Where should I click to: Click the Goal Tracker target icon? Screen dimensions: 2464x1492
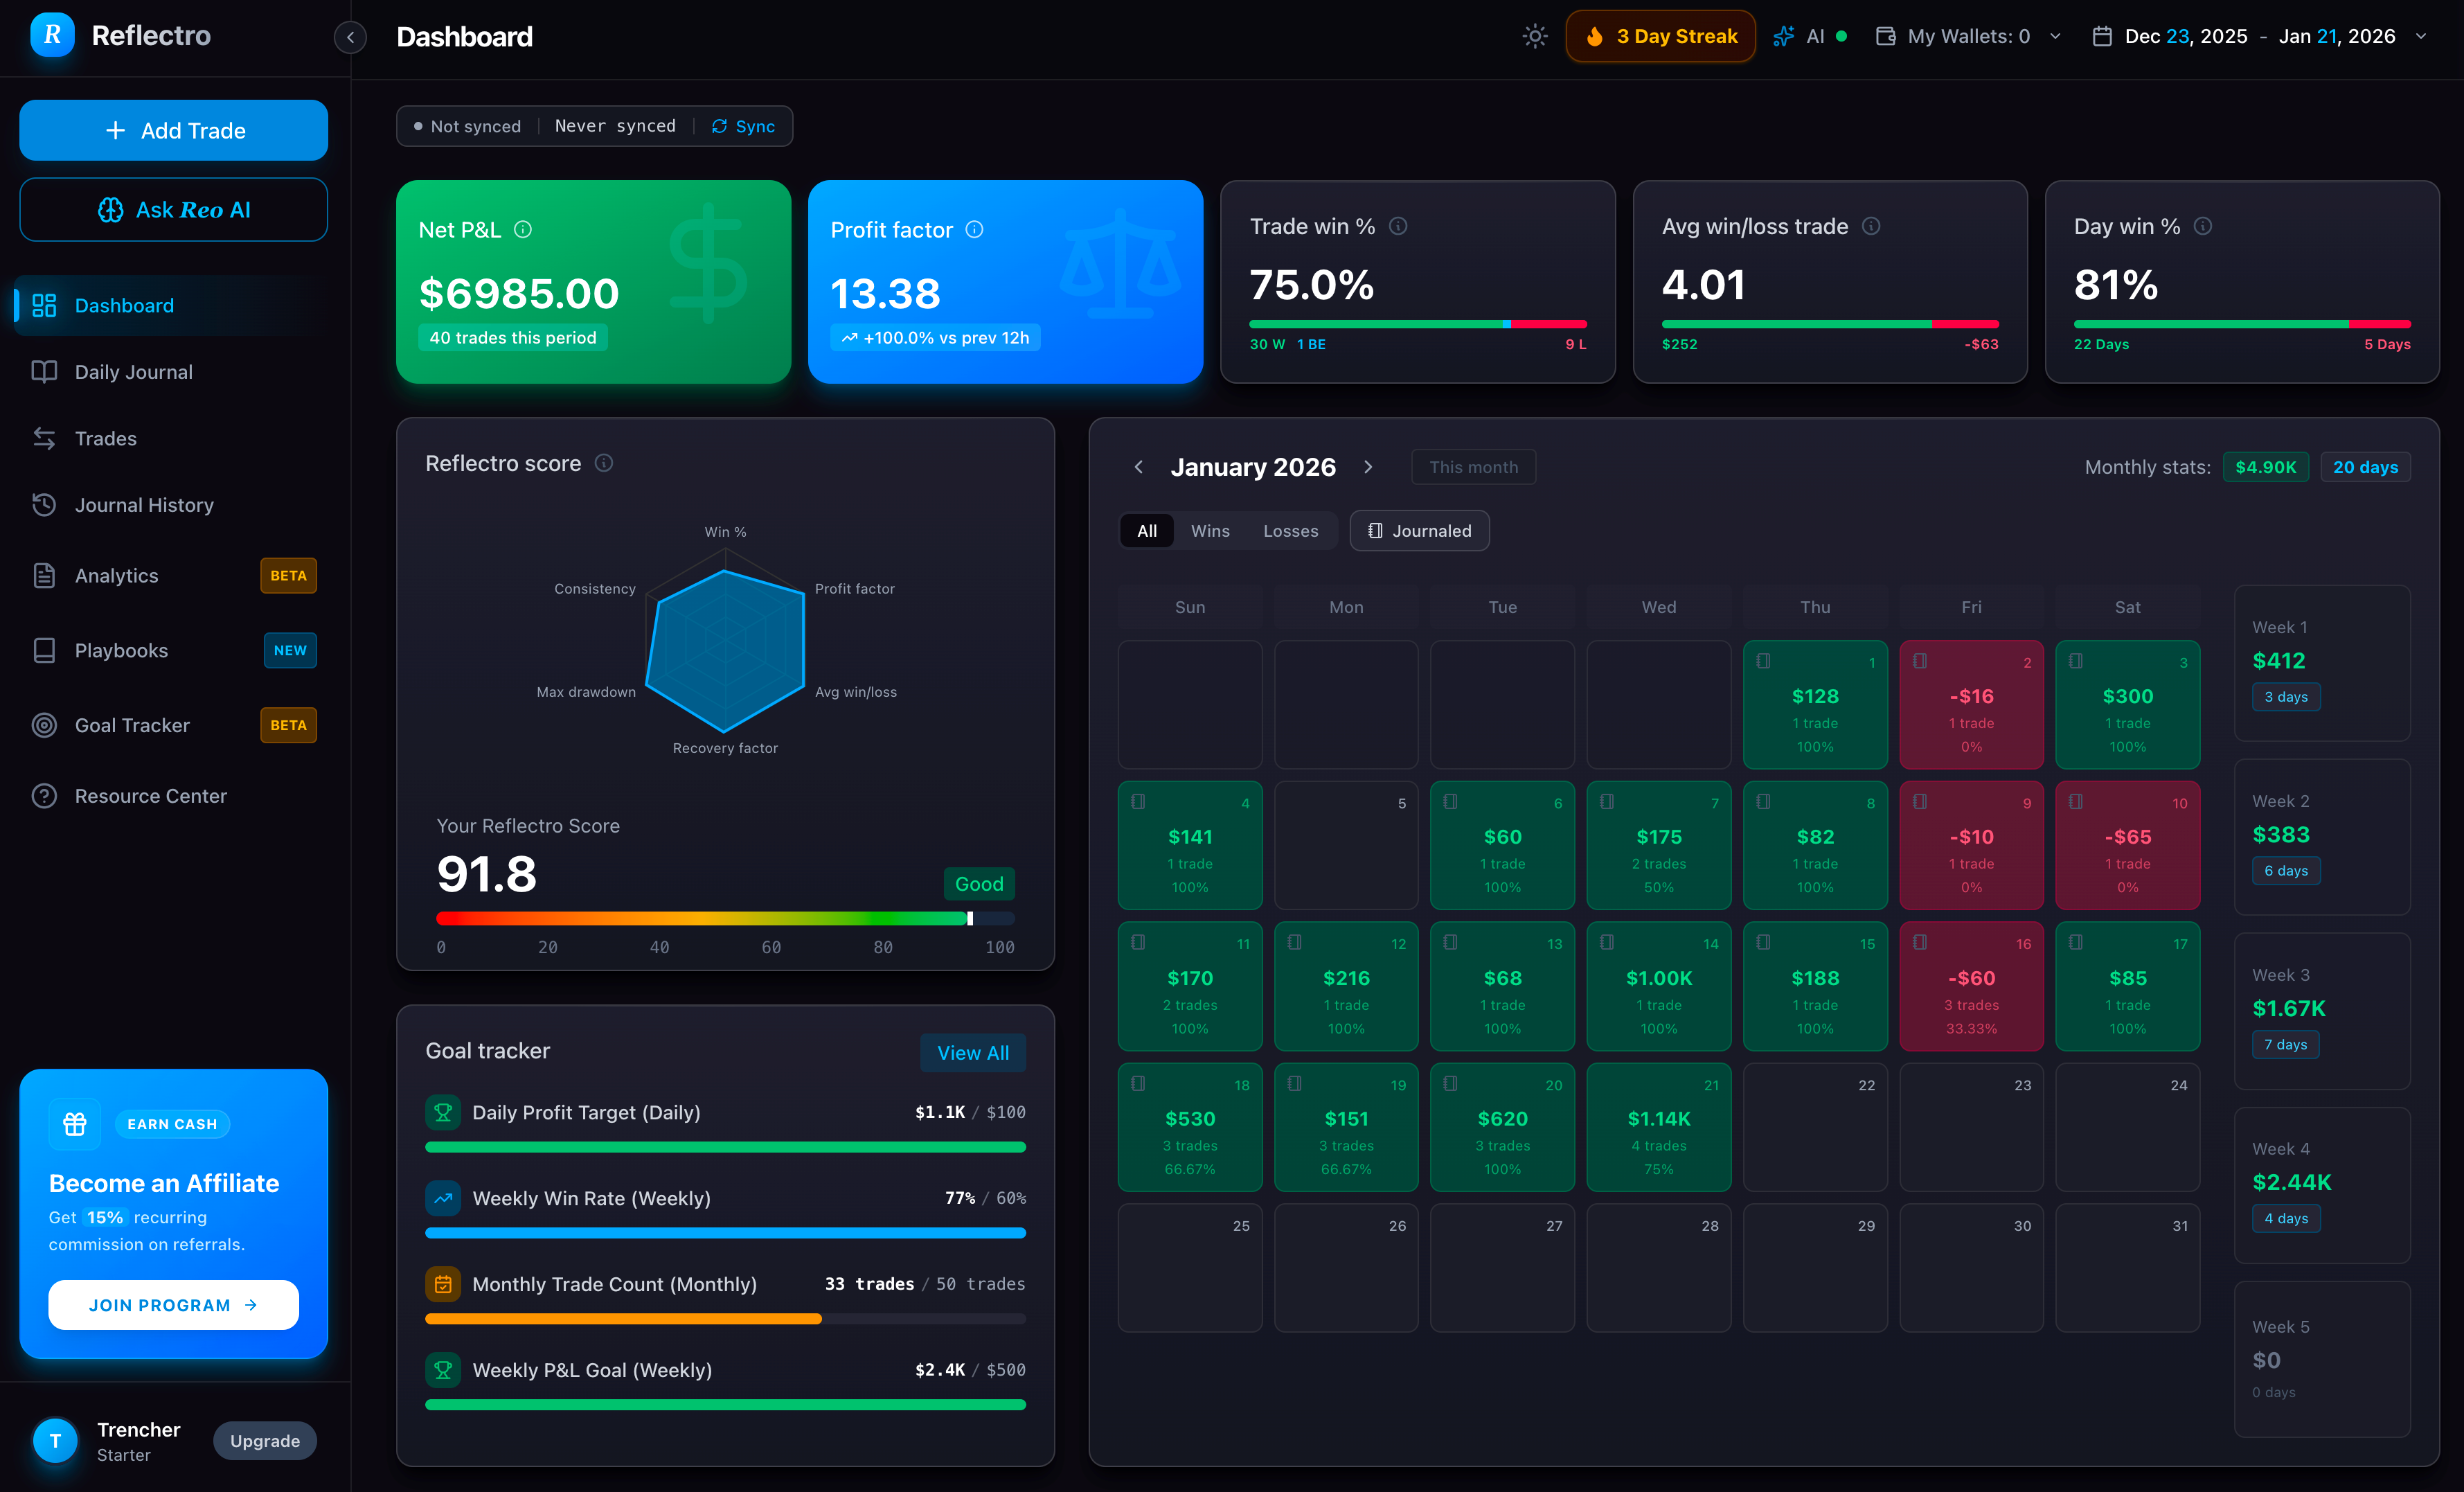(44, 725)
